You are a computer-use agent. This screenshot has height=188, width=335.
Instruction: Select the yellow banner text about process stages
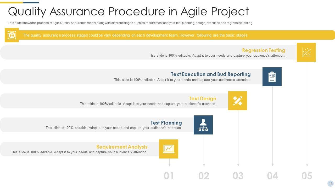[x=135, y=35]
